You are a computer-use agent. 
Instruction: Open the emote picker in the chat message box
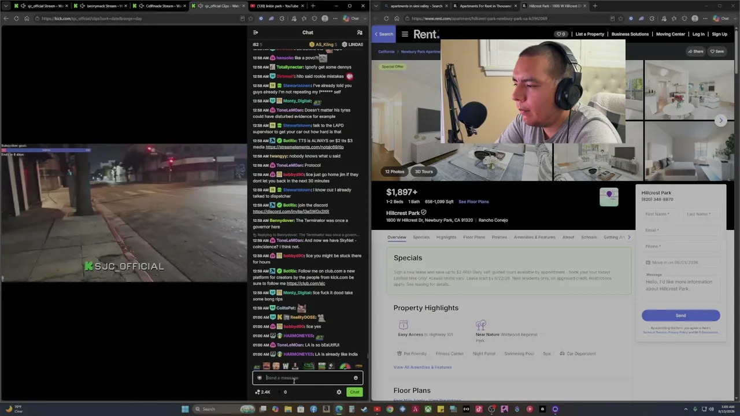356,378
